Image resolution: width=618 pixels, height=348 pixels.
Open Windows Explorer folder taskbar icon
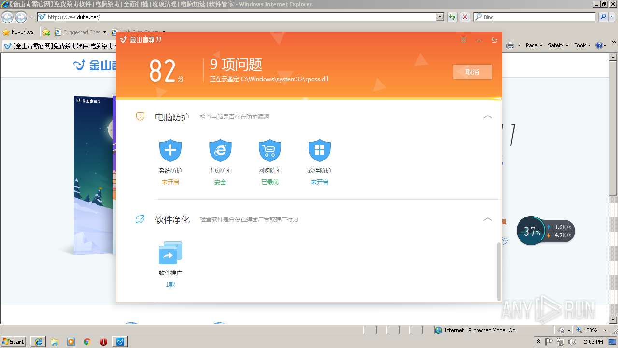tap(55, 342)
